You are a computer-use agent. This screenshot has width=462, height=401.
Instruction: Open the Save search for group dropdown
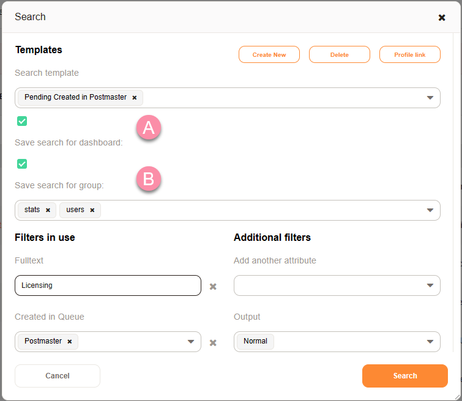(430, 210)
